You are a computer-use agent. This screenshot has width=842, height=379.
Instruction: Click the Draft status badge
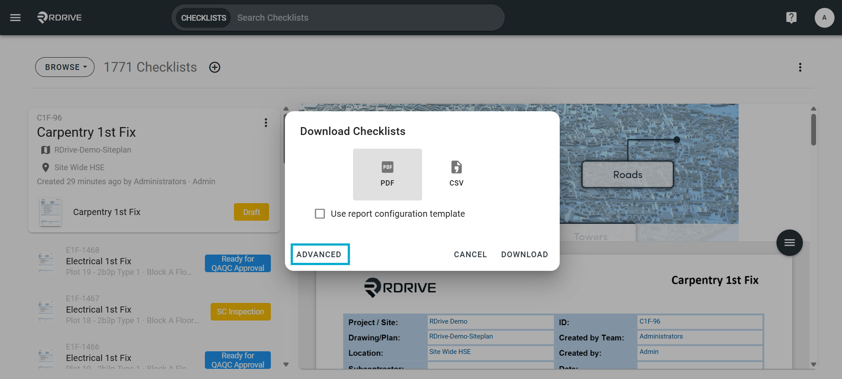click(252, 212)
